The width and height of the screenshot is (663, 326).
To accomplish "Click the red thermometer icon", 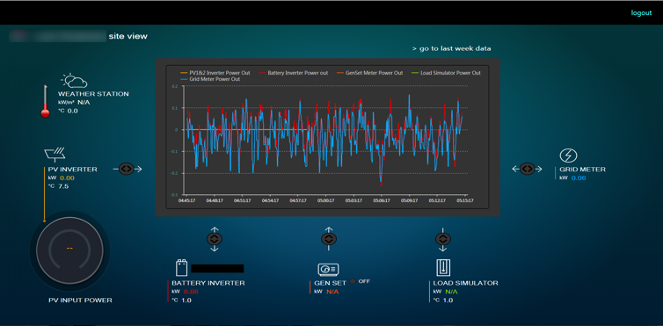I will [x=45, y=101].
